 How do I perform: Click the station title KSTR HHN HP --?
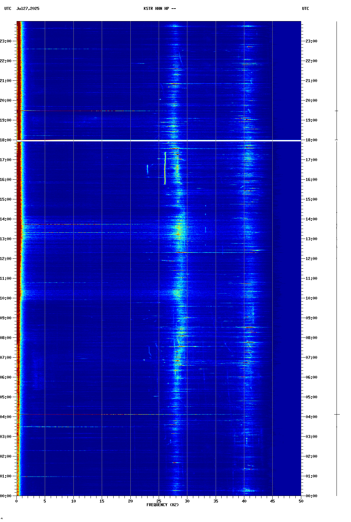click(160, 9)
